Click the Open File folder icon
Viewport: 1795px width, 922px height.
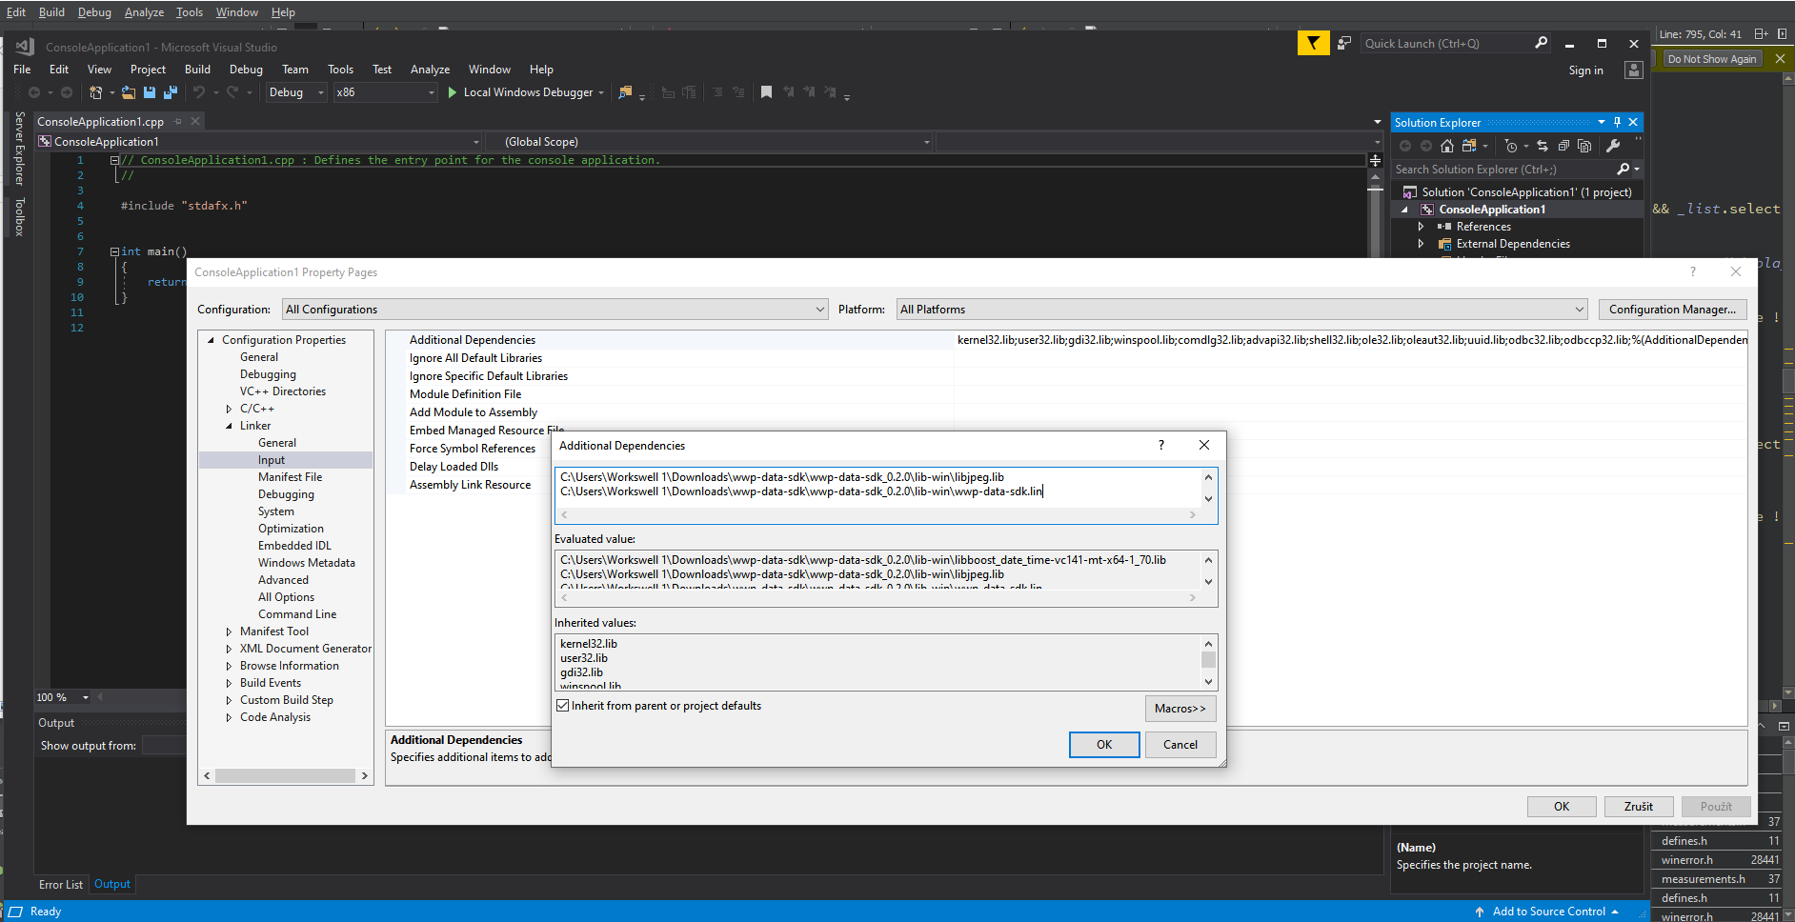(x=129, y=92)
